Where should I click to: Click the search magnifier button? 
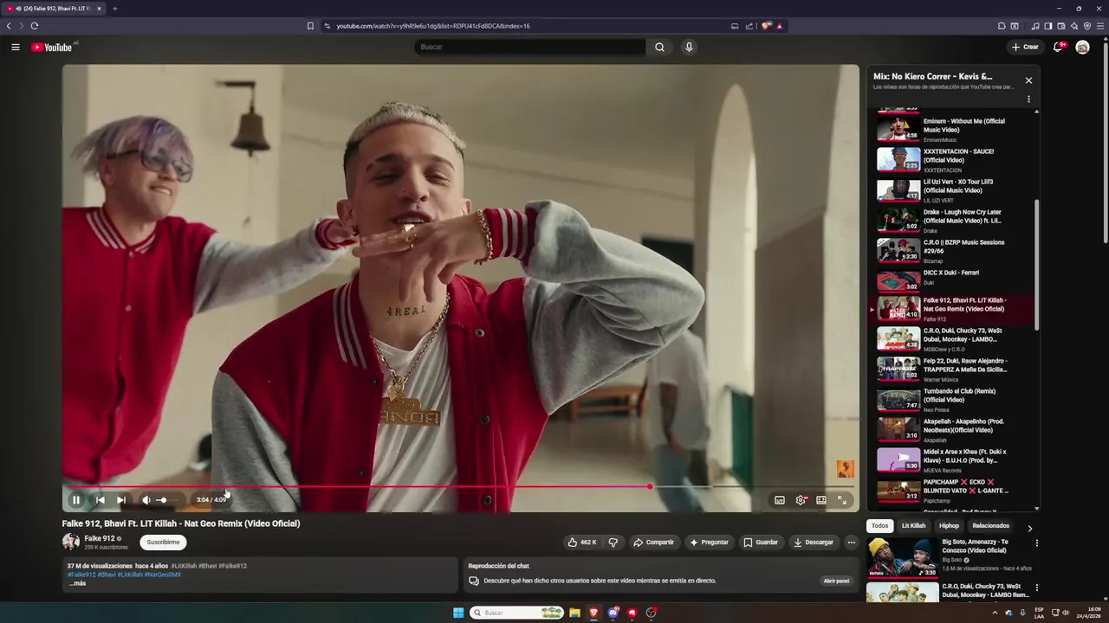tap(659, 47)
